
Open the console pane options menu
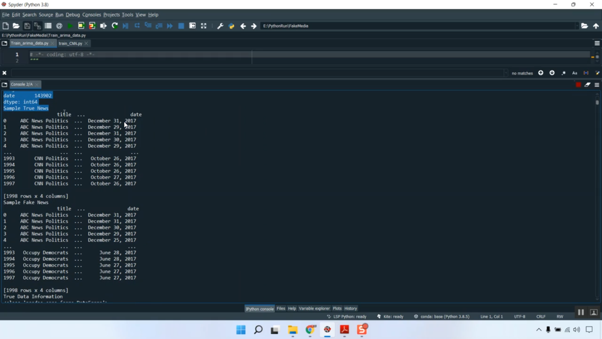tap(597, 85)
